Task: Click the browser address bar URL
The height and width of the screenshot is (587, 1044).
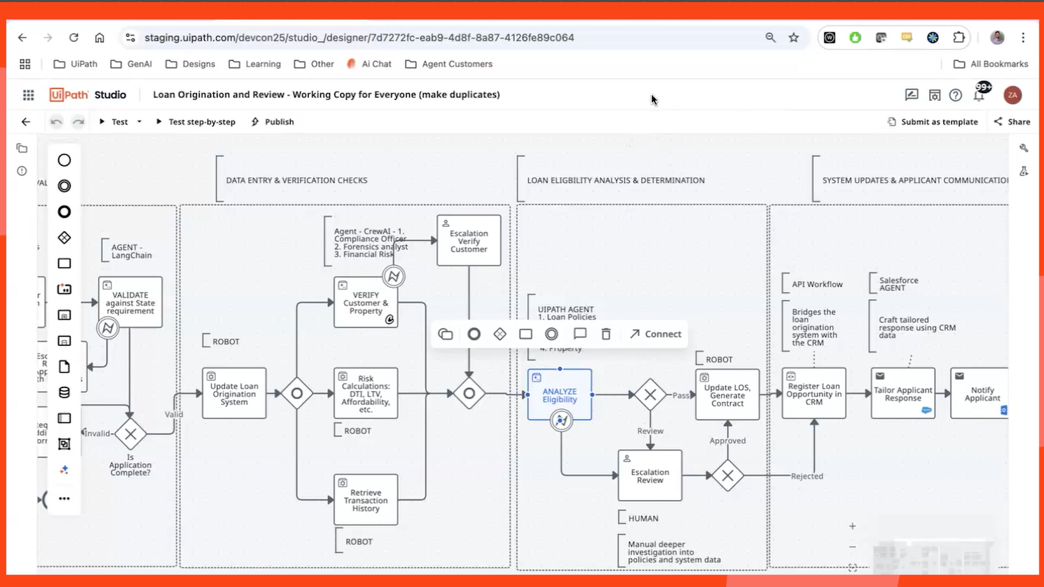Action: tap(359, 38)
